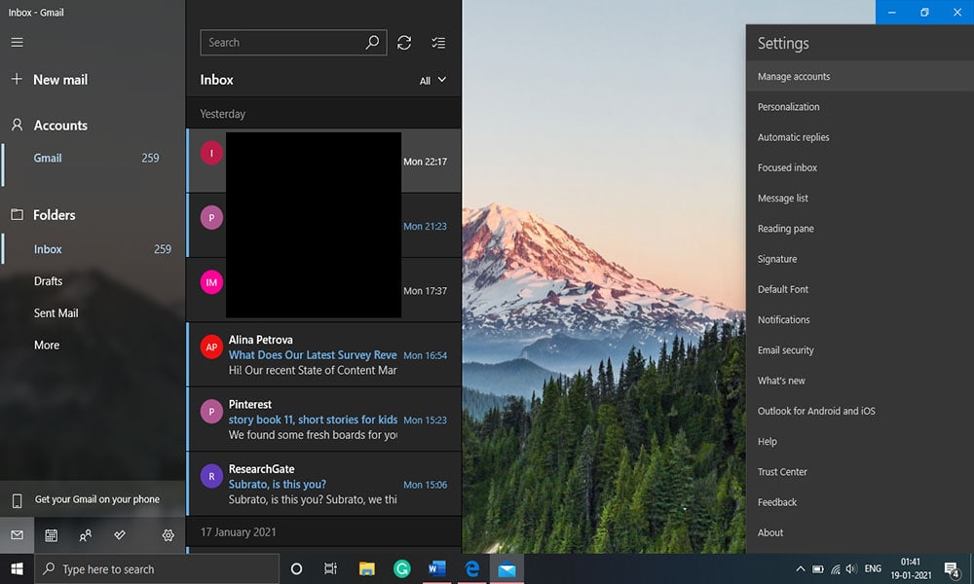Click Type here to search taskbar box

click(x=157, y=568)
